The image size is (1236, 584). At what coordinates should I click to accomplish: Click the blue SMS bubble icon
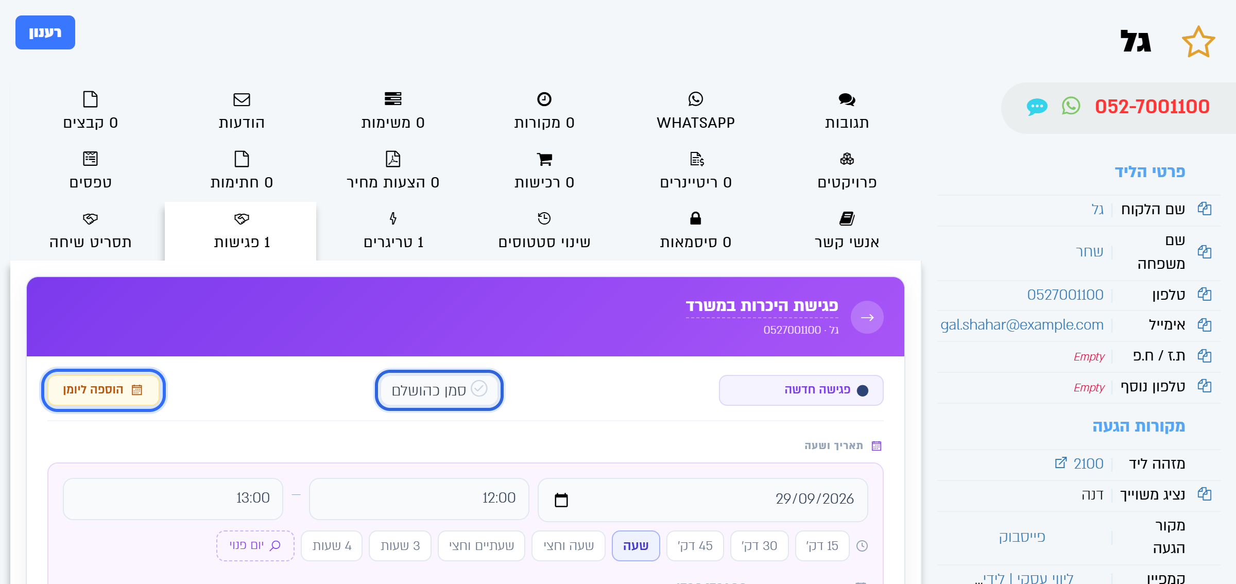pos(1037,107)
